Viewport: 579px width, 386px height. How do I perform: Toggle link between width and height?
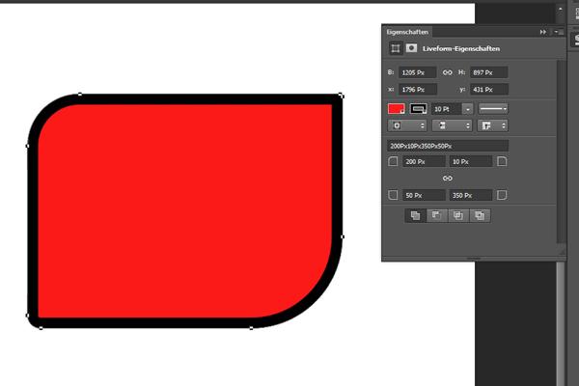[x=447, y=72]
